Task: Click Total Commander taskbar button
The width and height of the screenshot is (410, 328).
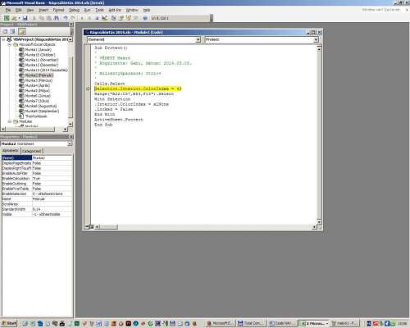Action: pos(251,323)
